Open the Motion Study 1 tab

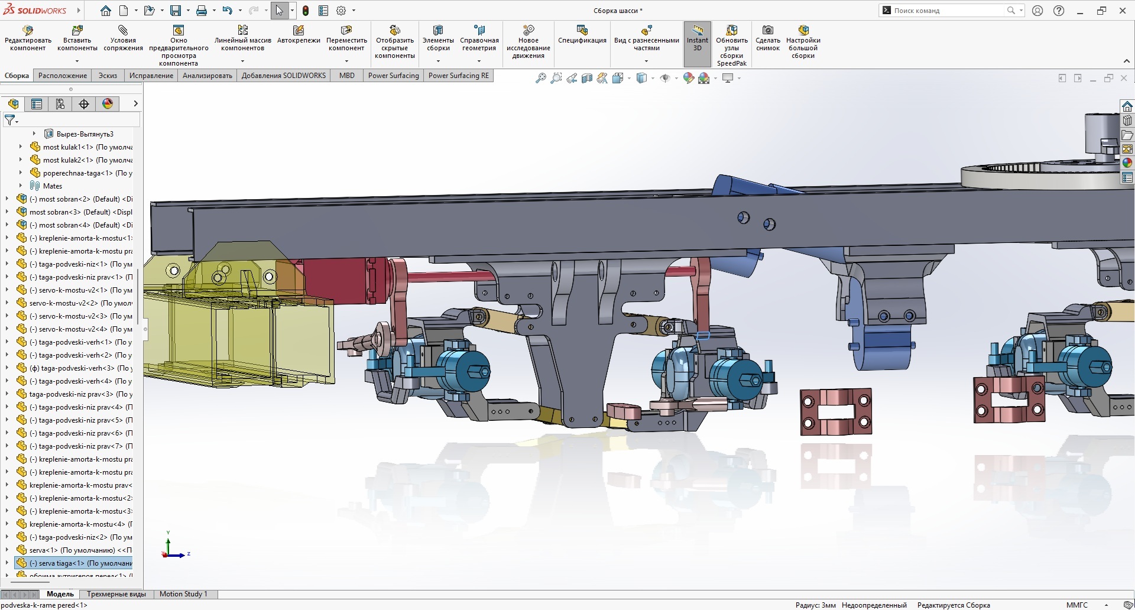coord(183,594)
